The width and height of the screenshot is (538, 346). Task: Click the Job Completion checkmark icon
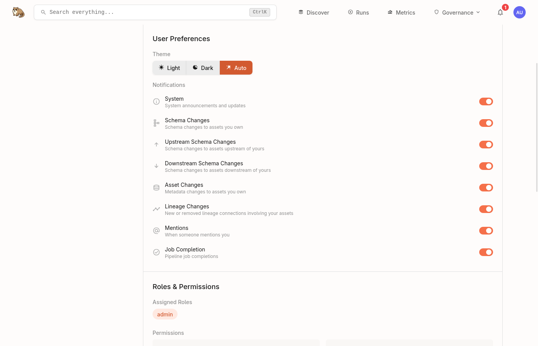click(156, 252)
